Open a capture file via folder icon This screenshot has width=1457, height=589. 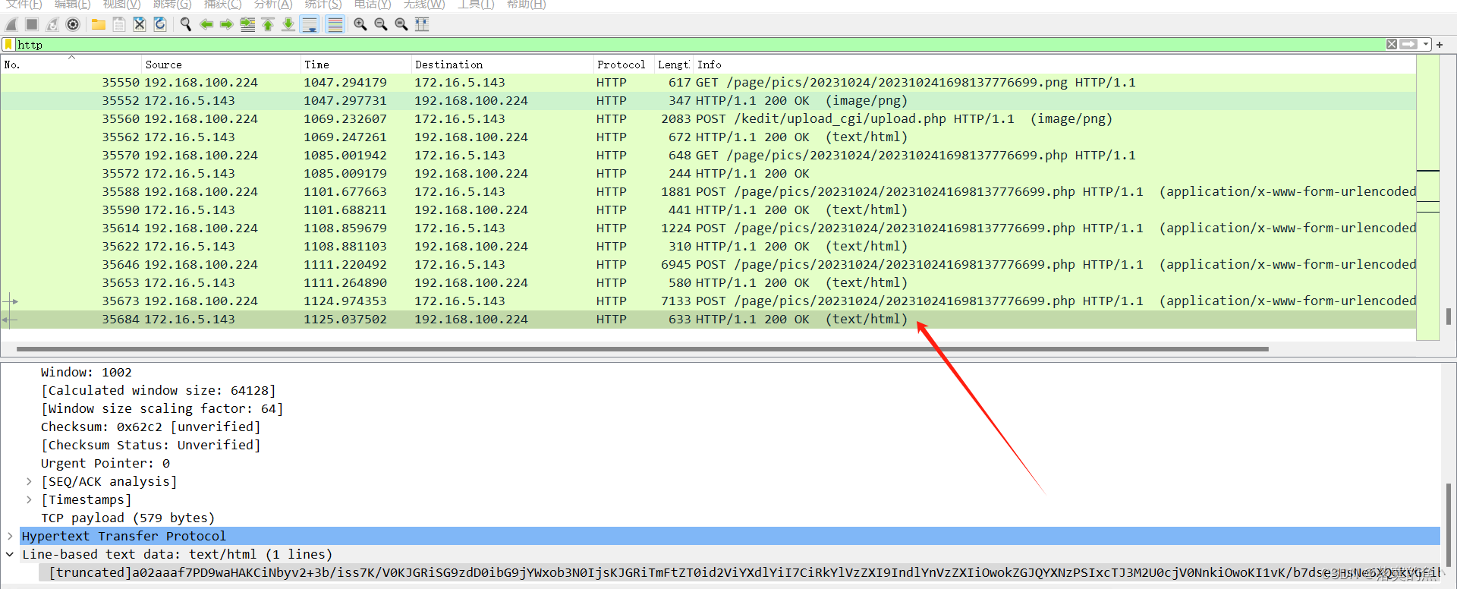click(x=99, y=24)
